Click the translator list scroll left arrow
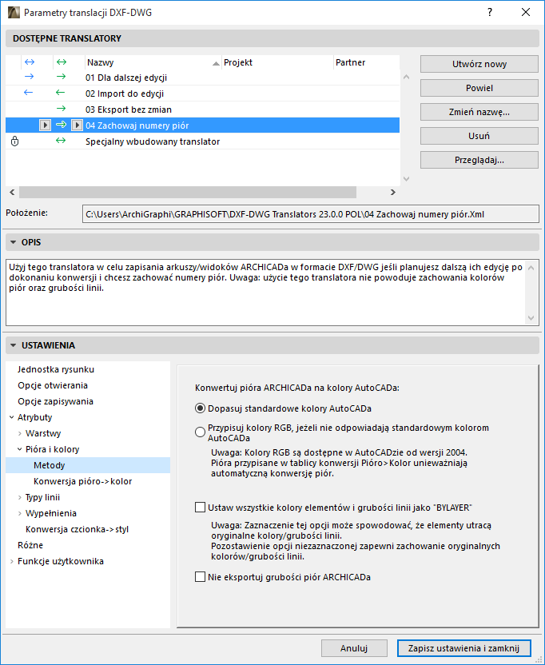Screen dimensions: 545x665 pyautogui.click(x=12, y=192)
